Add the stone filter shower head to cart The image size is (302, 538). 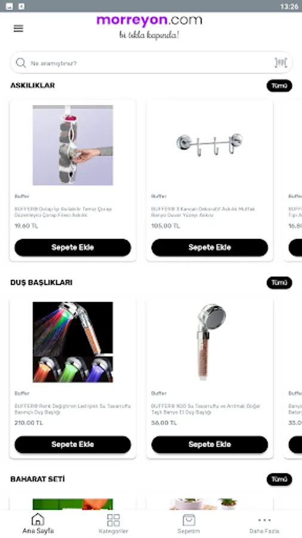[209, 444]
